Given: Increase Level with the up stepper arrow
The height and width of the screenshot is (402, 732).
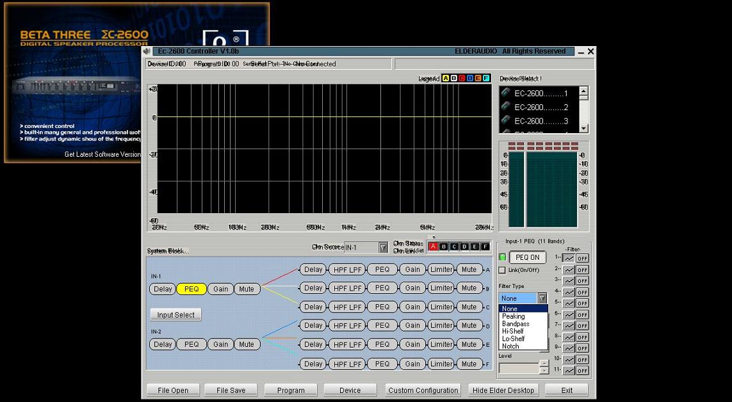Looking at the screenshot, I should coord(544,365).
